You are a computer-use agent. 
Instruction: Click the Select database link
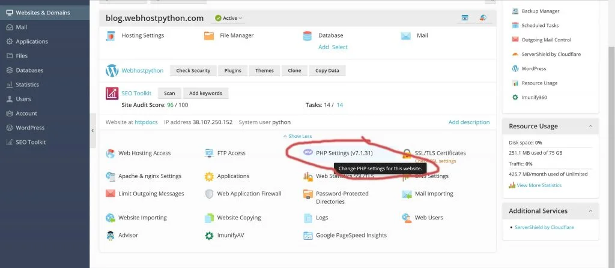[x=340, y=47]
